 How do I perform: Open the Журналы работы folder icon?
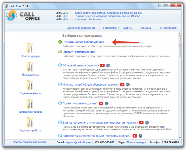pos(30,123)
